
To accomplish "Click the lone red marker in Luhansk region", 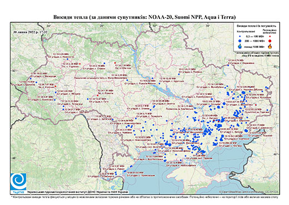I will point(256,105).
